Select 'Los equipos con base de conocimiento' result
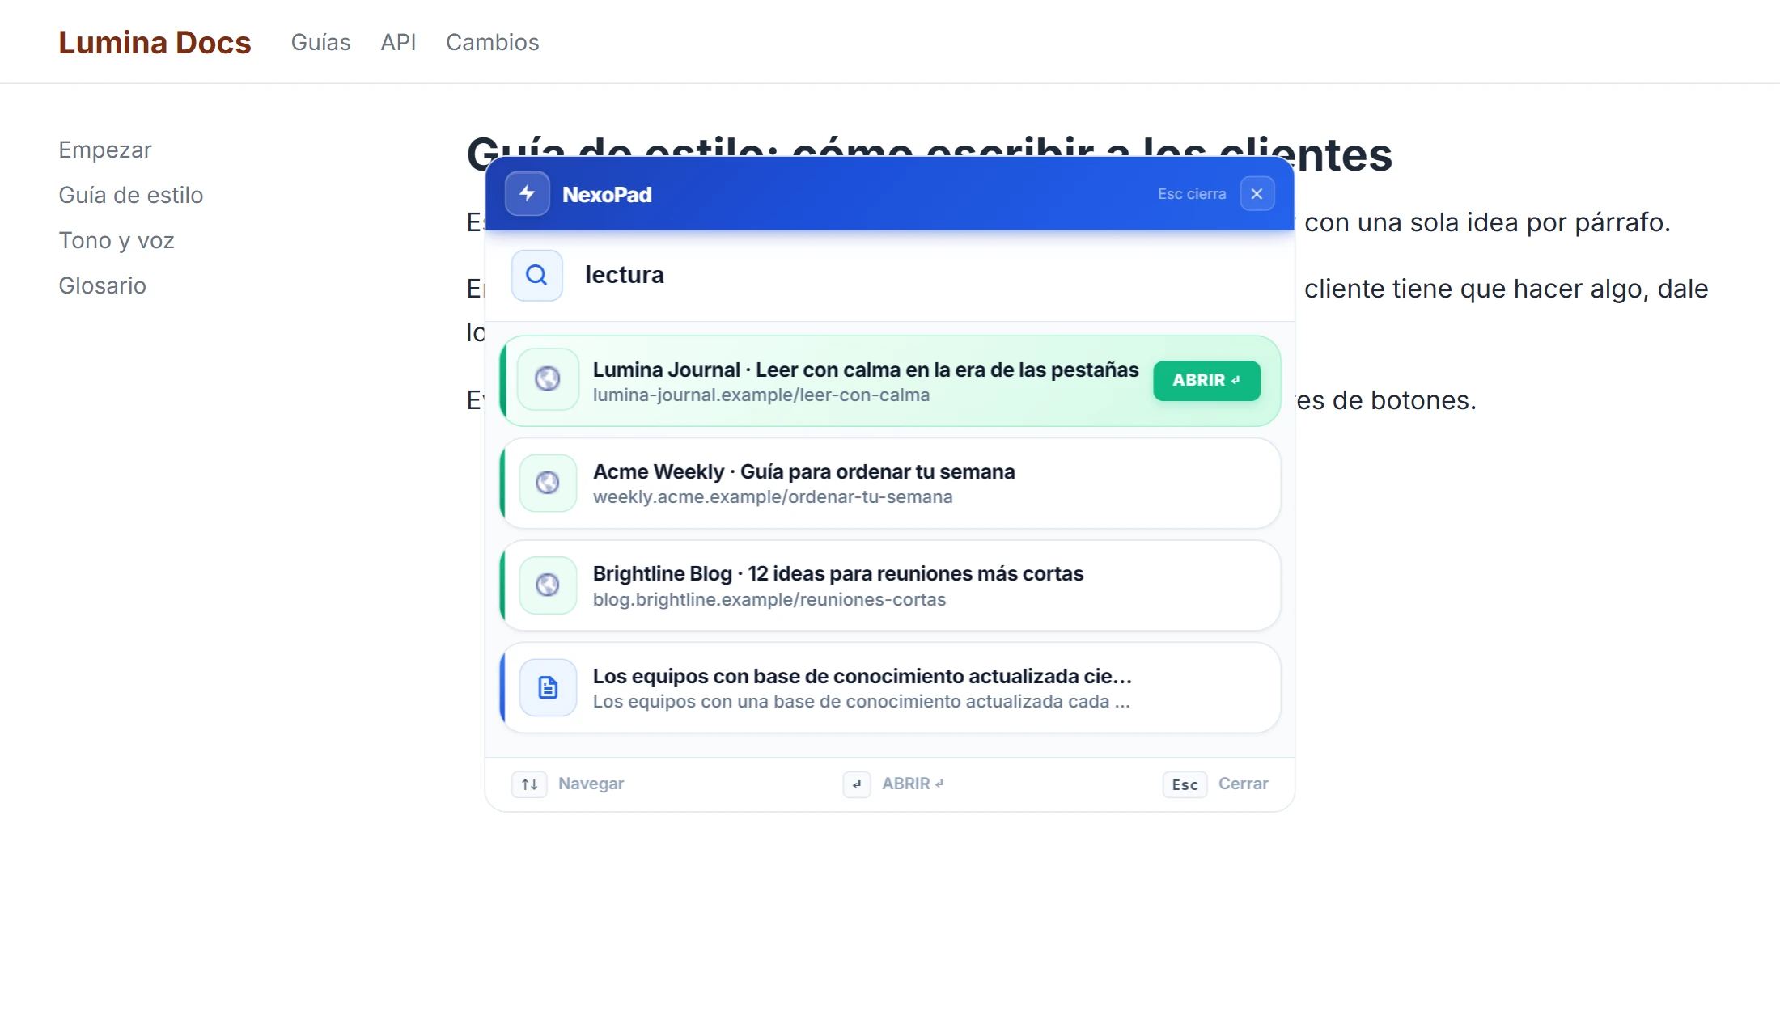Image resolution: width=1780 pixels, height=1035 pixels. click(x=890, y=687)
